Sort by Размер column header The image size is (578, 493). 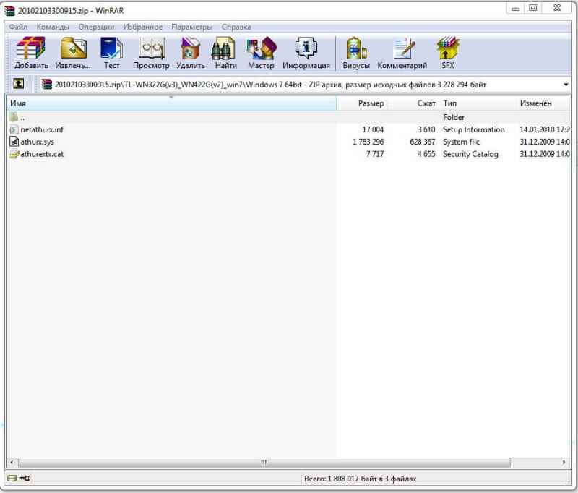362,103
